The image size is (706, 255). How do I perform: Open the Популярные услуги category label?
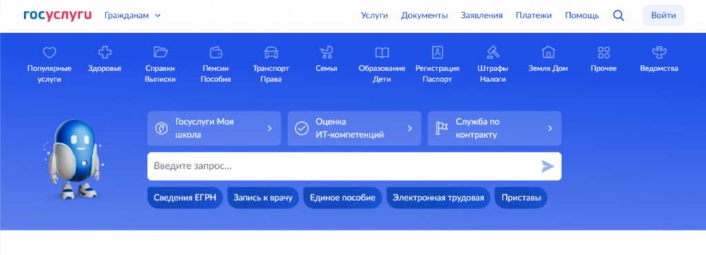(49, 74)
